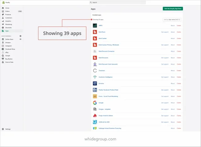Screen dimensions: 201x147
Task: Click About for Fomo Social Proof Marketing
Action: [173, 96]
